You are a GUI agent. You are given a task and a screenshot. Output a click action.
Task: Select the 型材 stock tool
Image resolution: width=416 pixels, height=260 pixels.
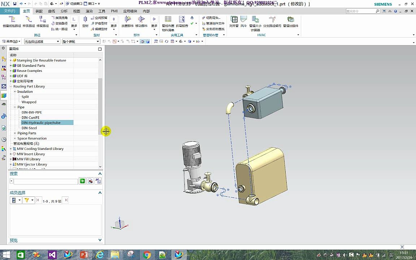coord(85,22)
